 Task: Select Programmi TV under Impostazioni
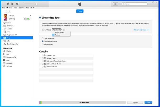12,35
